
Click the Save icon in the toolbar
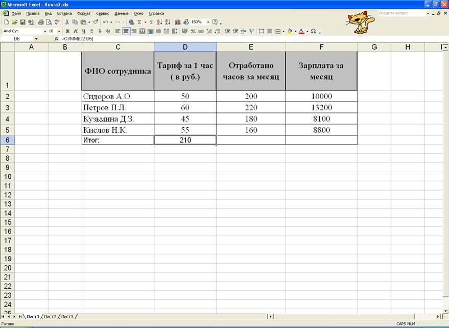tap(22, 22)
